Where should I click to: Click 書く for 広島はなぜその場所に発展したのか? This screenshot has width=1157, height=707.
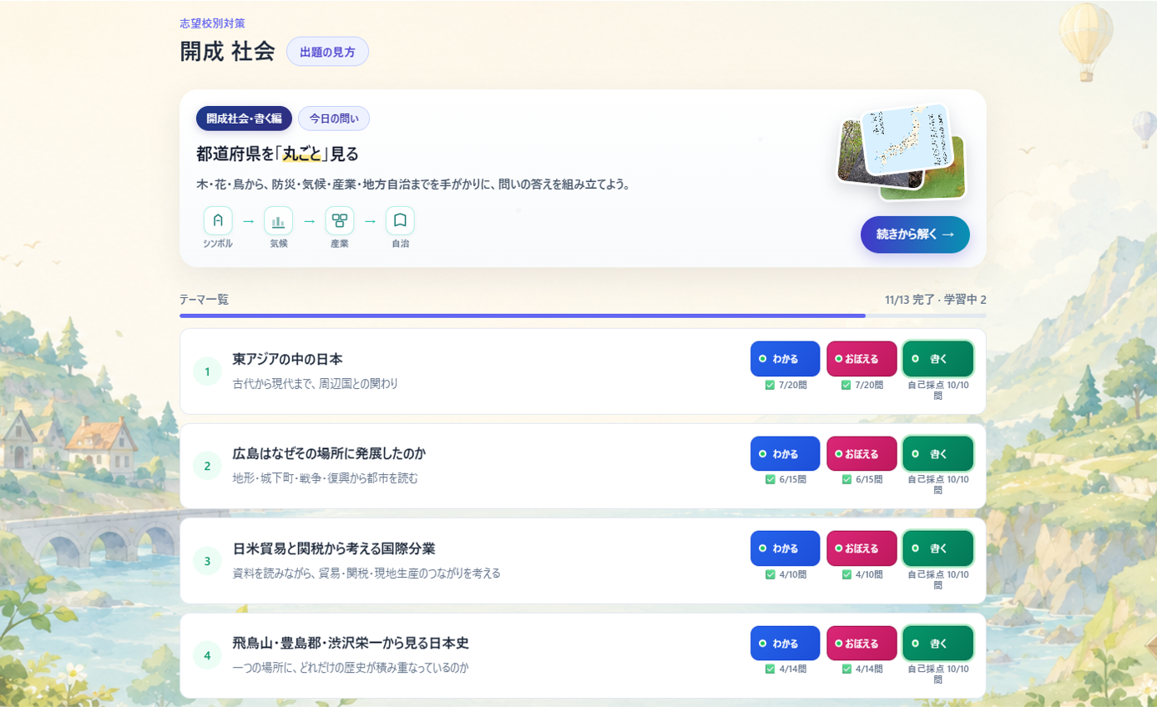[938, 454]
